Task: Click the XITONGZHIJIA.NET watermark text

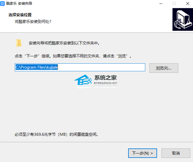Action: [105, 83]
